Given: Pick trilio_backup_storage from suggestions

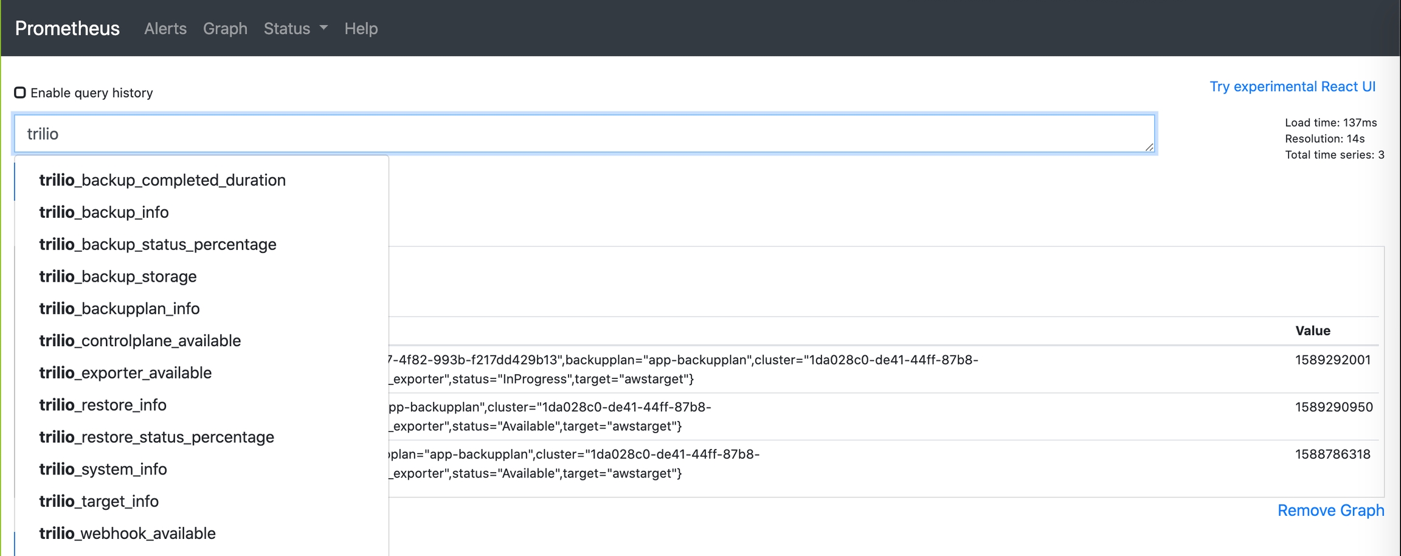Looking at the screenshot, I should (118, 277).
